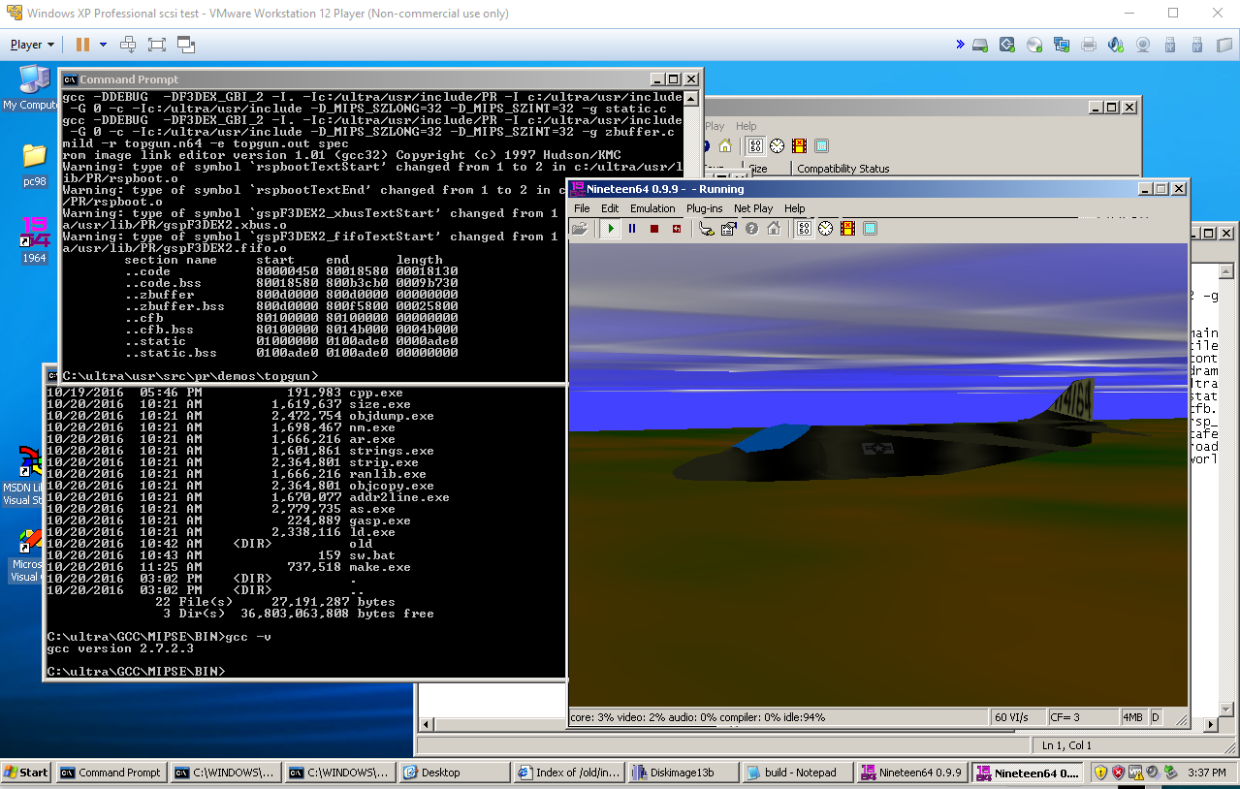Expand VMware device toolbar double chevron

[960, 45]
